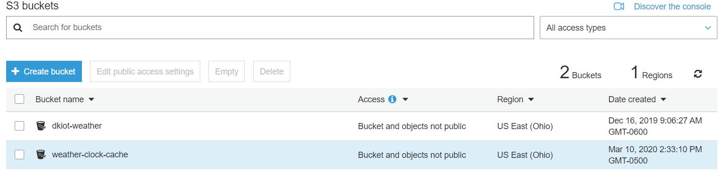Check the weather-clock-cache row checkbox
Screen dimensions: 724x172
click(19, 155)
